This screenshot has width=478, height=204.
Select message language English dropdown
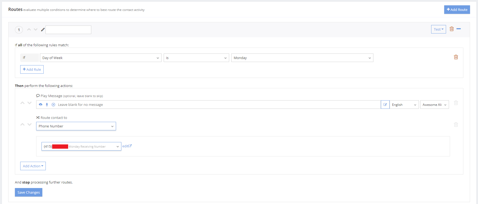click(x=404, y=105)
